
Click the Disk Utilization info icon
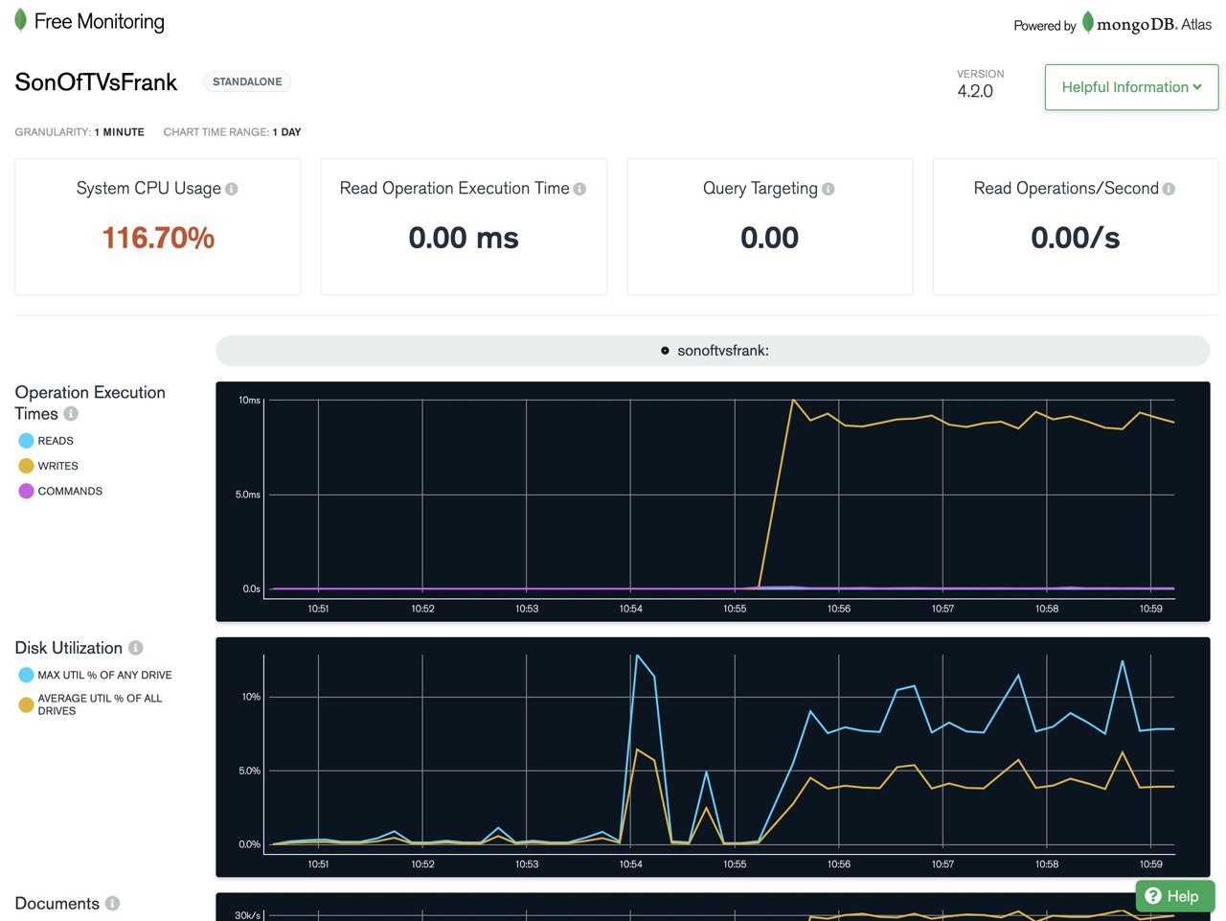135,648
